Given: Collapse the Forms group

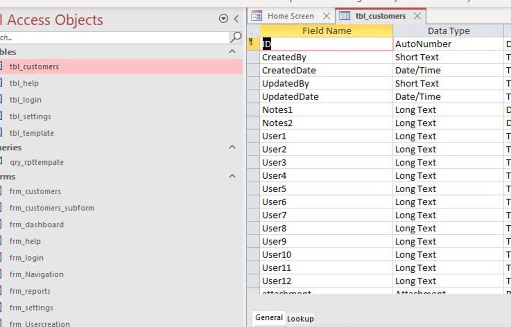Looking at the screenshot, I should (x=233, y=176).
